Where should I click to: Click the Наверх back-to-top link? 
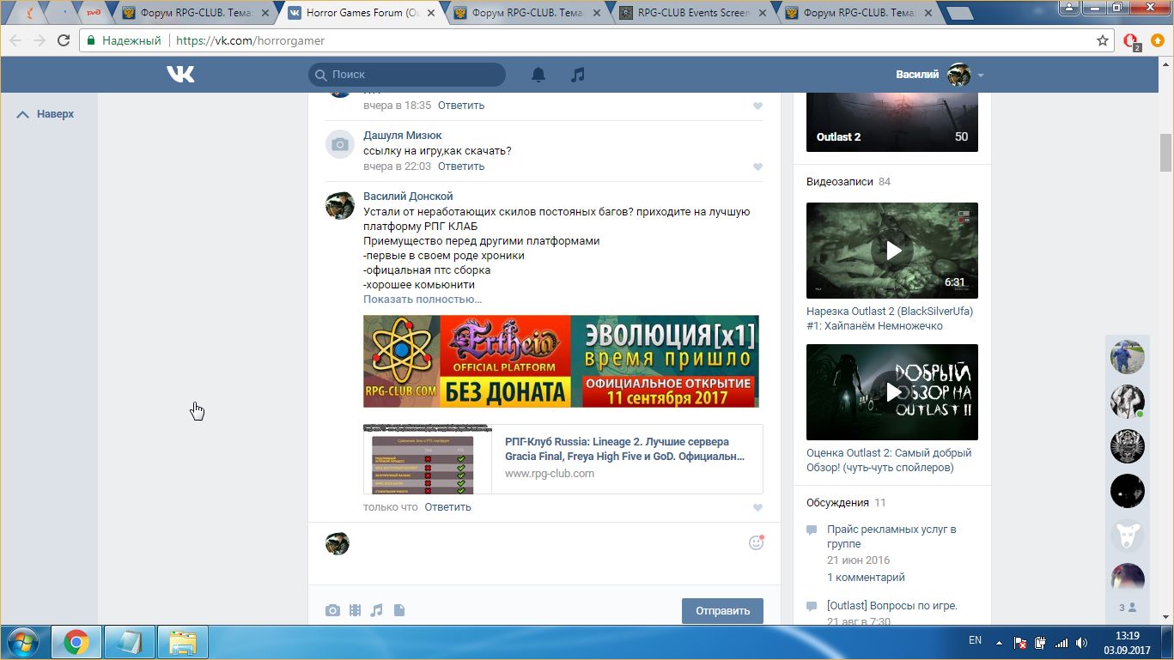[x=46, y=113]
